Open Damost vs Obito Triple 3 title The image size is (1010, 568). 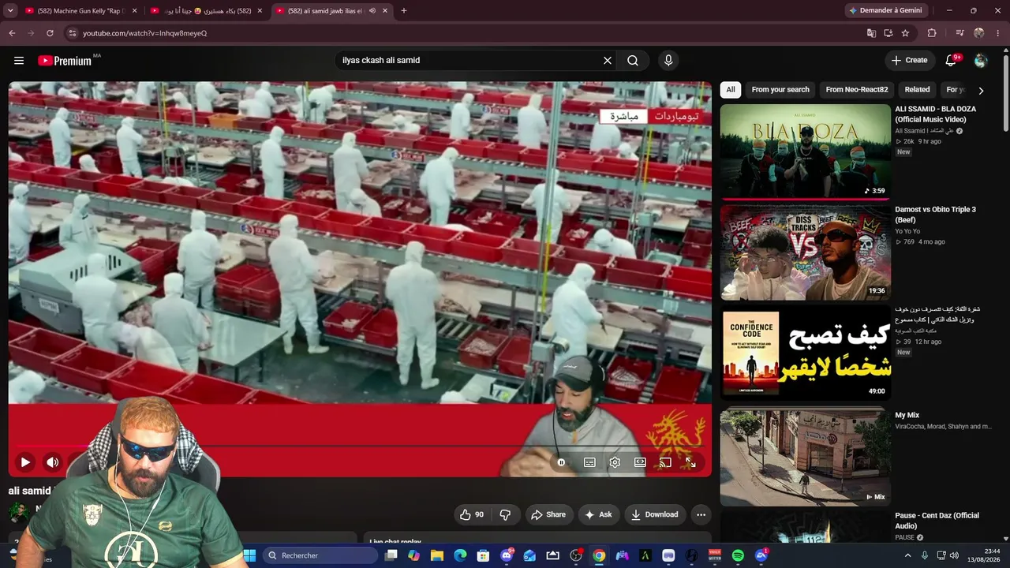click(x=935, y=215)
